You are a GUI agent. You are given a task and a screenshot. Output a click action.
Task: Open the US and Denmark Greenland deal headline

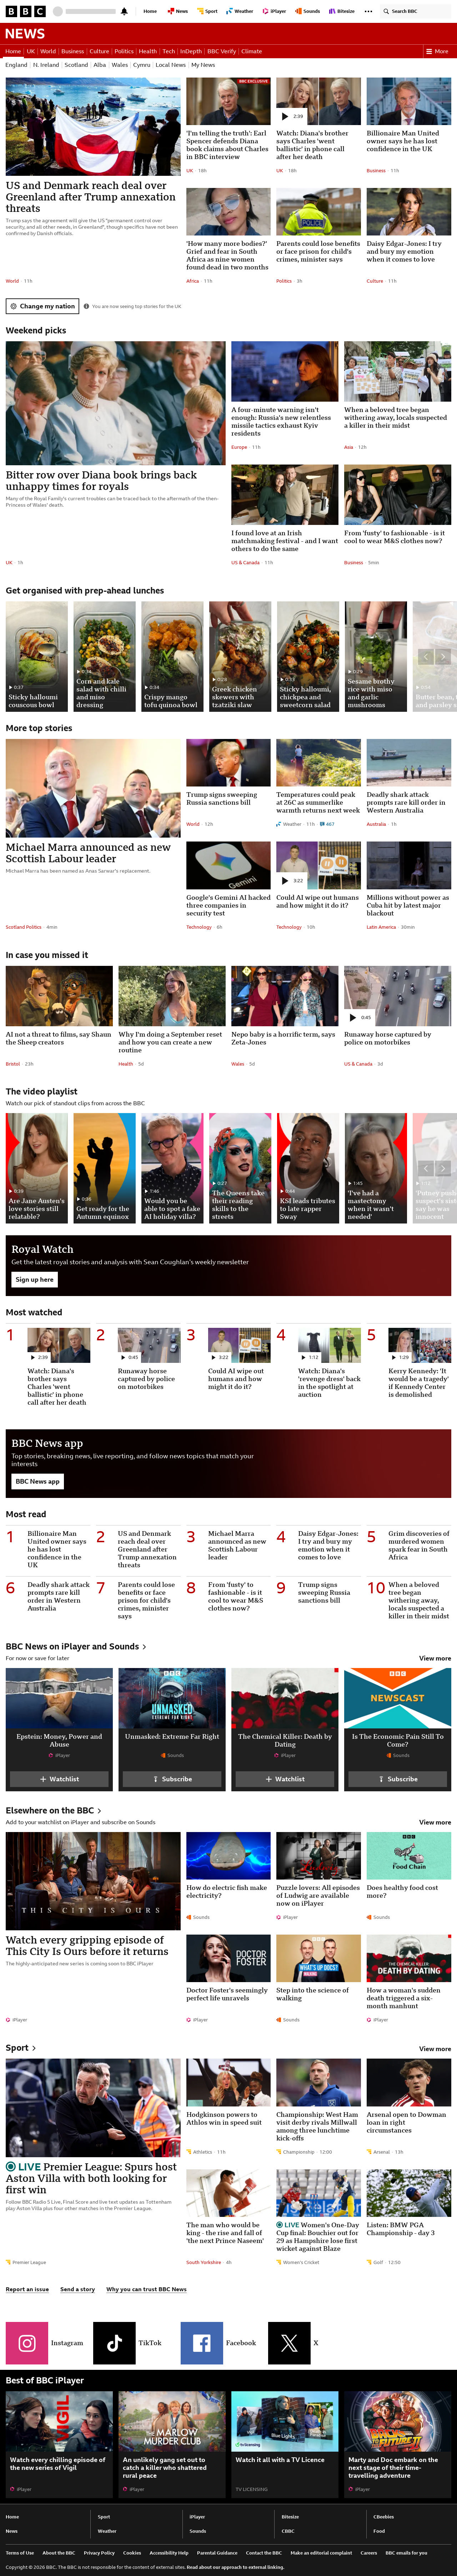tap(91, 197)
